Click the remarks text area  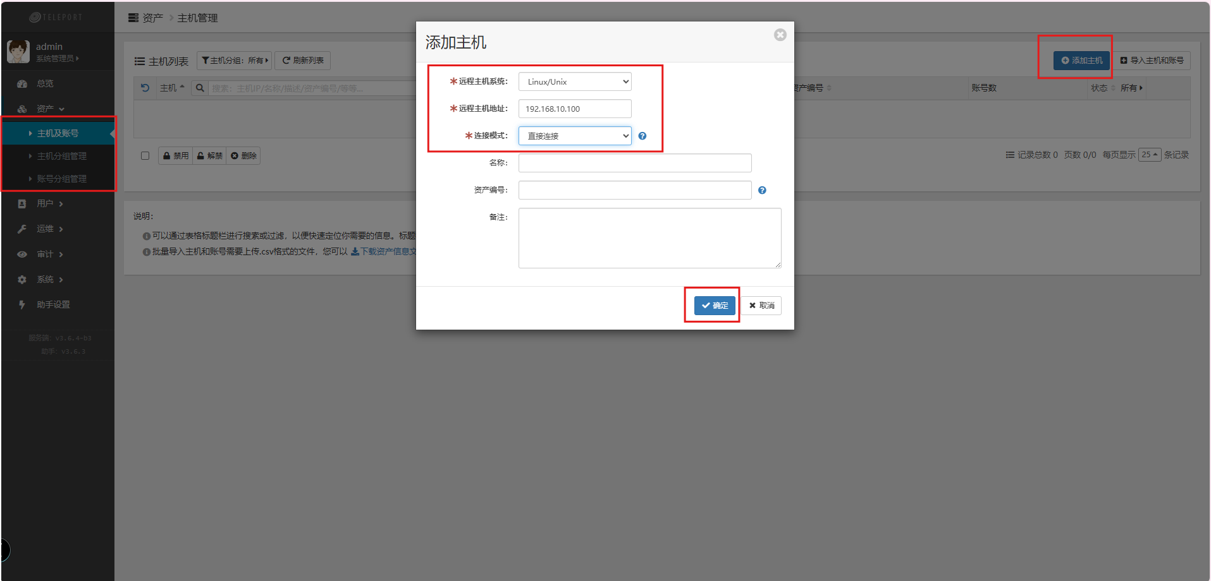(x=649, y=238)
